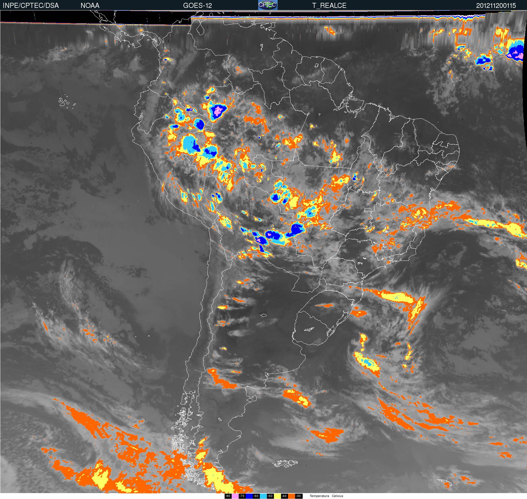The height and width of the screenshot is (499, 527).
Task: Click the yellow -50 to -40 legend swatch
Action: click(277, 496)
